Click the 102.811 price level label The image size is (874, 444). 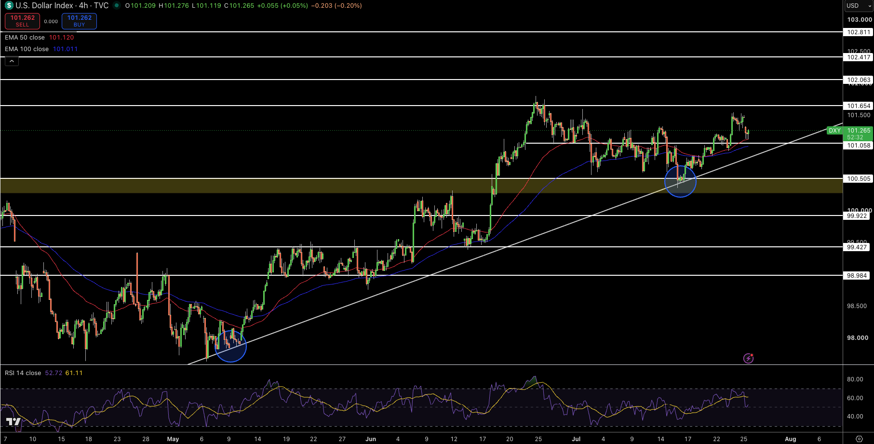(859, 32)
